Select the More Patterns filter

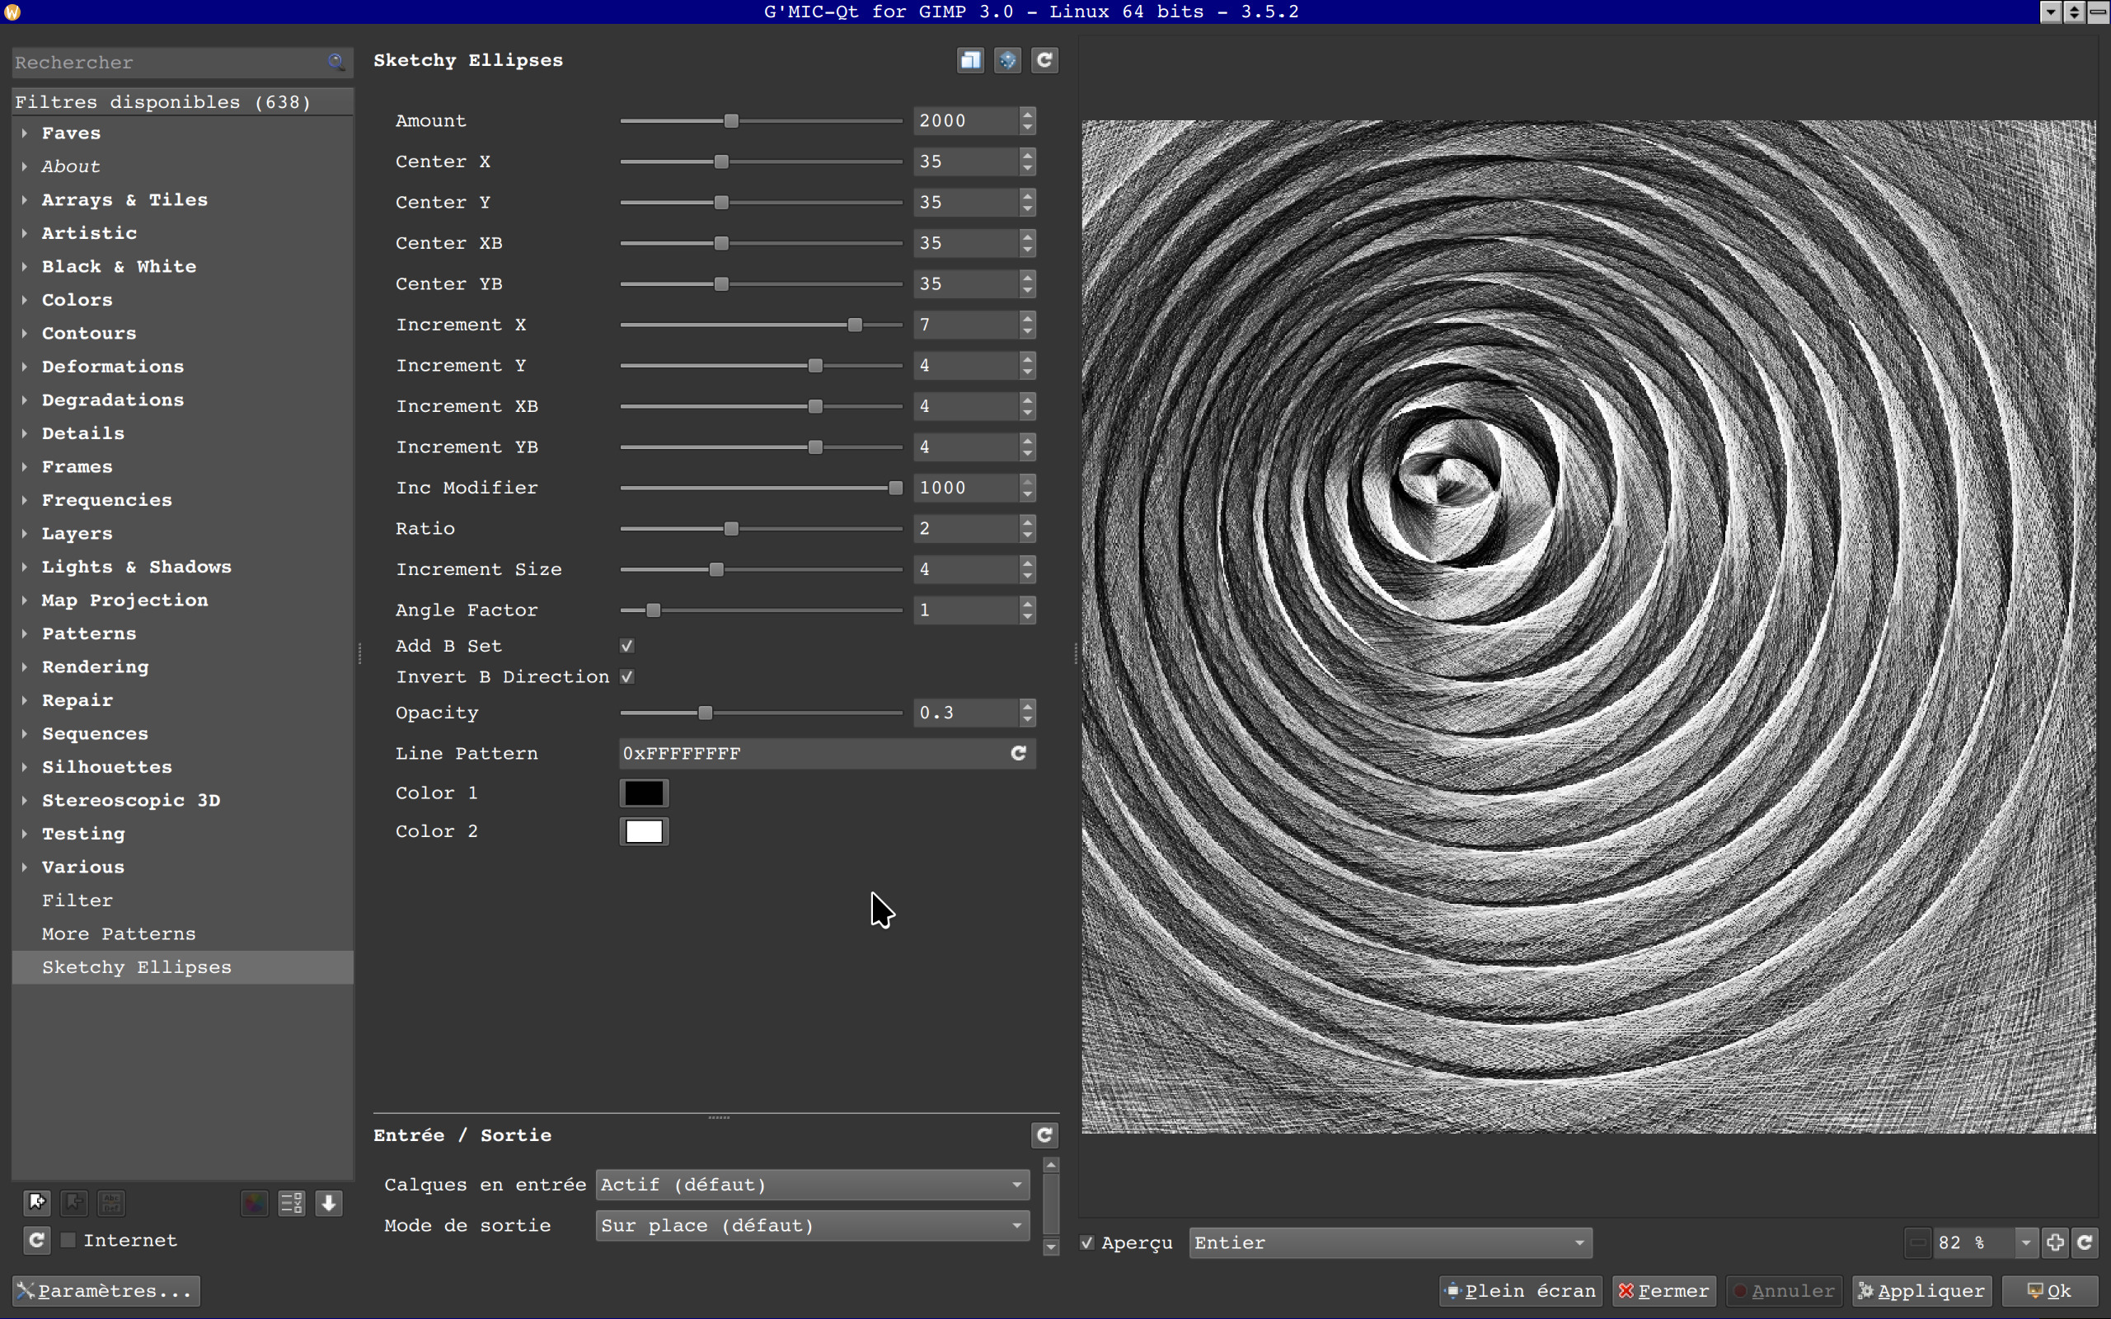tap(119, 933)
